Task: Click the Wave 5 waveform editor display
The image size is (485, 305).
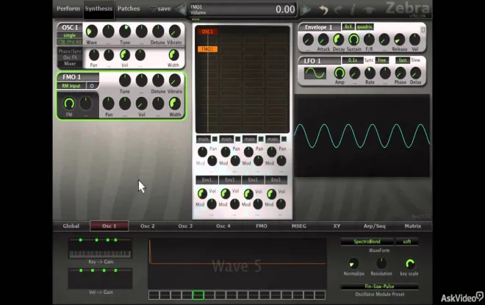Action: pos(237,263)
